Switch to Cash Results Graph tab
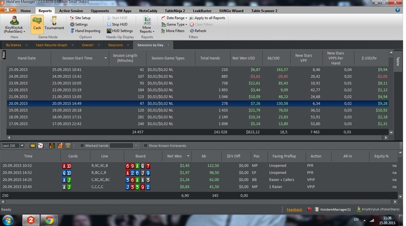This screenshot has height=226, width=406. click(x=51, y=45)
